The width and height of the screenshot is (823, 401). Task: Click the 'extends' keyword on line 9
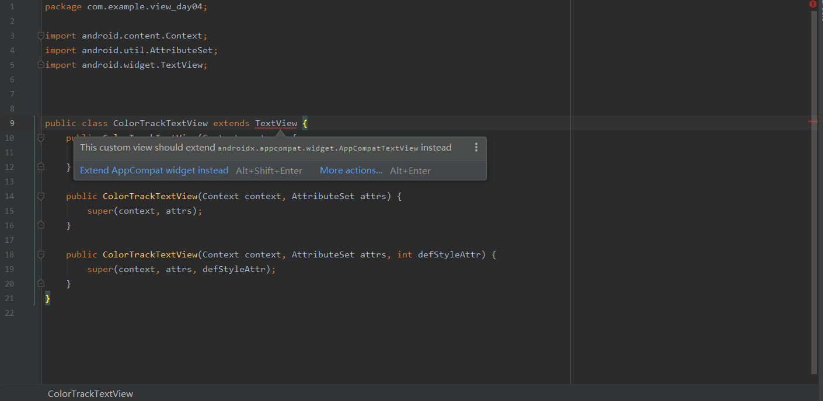point(231,123)
